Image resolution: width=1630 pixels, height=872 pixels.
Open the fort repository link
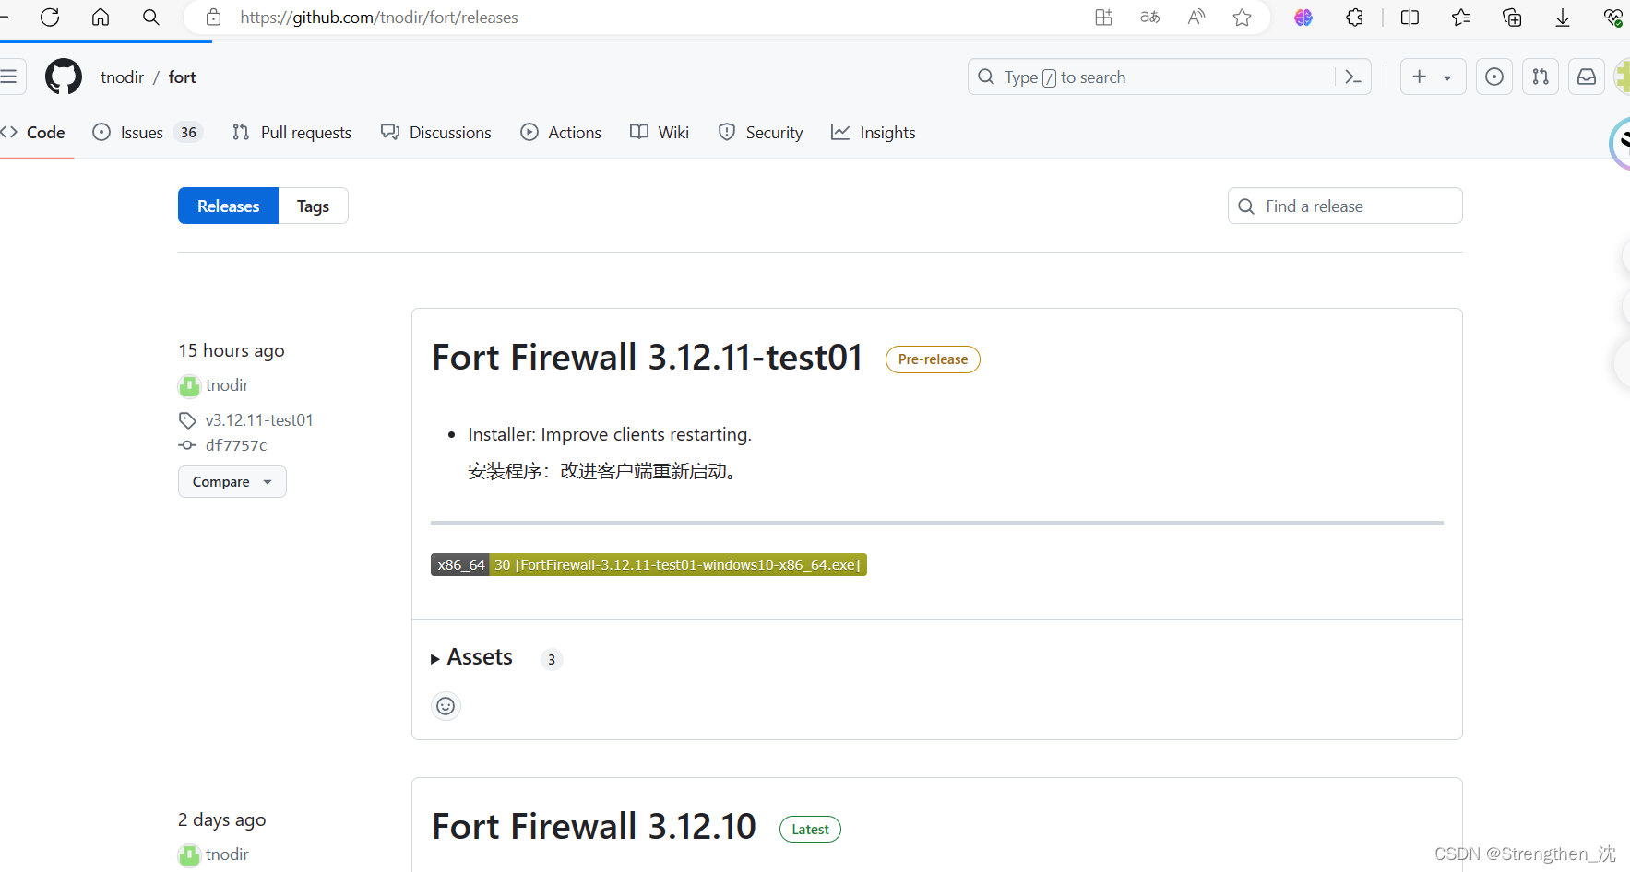182,77
